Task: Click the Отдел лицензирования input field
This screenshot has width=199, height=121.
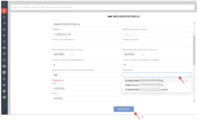Action: [86, 44]
